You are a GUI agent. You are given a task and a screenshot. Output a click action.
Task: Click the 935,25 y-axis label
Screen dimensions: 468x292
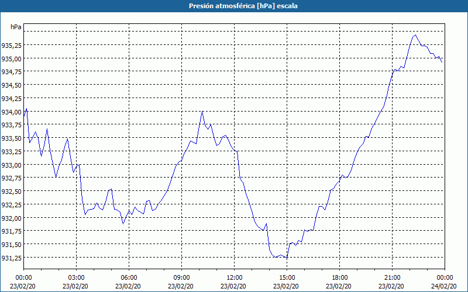pos(11,46)
